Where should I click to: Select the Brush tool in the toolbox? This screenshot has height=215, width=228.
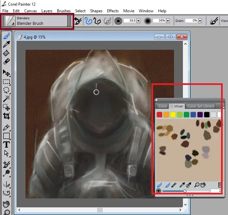6,36
